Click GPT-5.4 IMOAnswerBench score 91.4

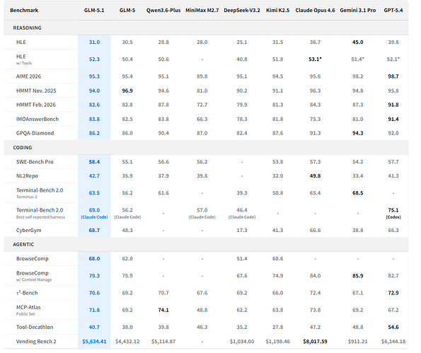pos(393,119)
